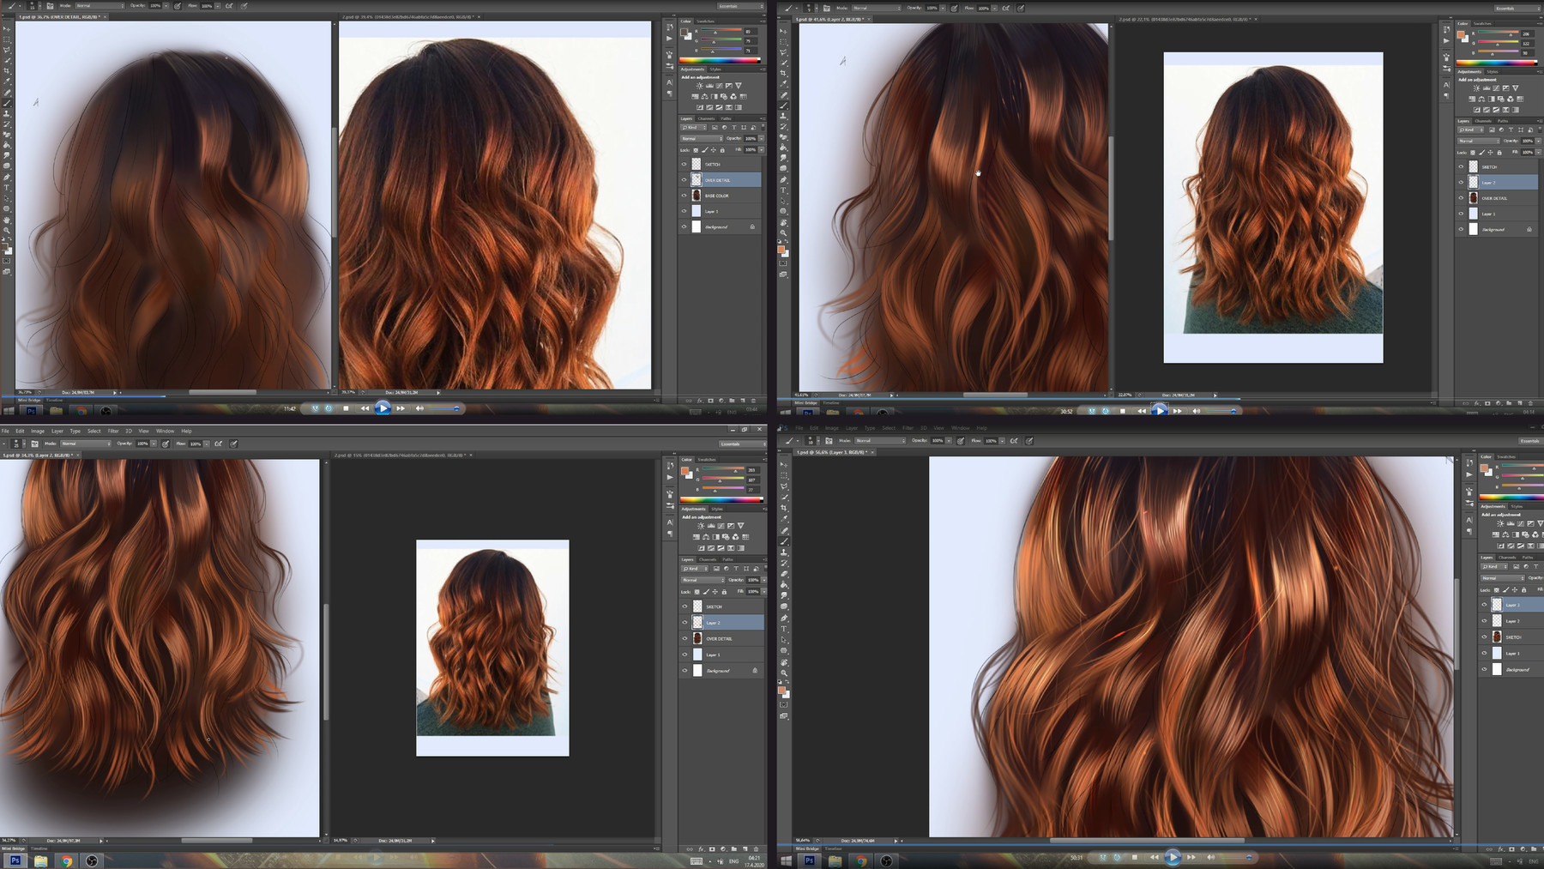The image size is (1544, 869).
Task: Click the R color slider in bottom-left window
Action: tap(723, 469)
